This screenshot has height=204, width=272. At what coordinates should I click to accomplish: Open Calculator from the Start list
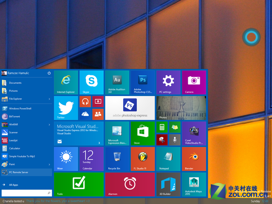click(x=26, y=149)
